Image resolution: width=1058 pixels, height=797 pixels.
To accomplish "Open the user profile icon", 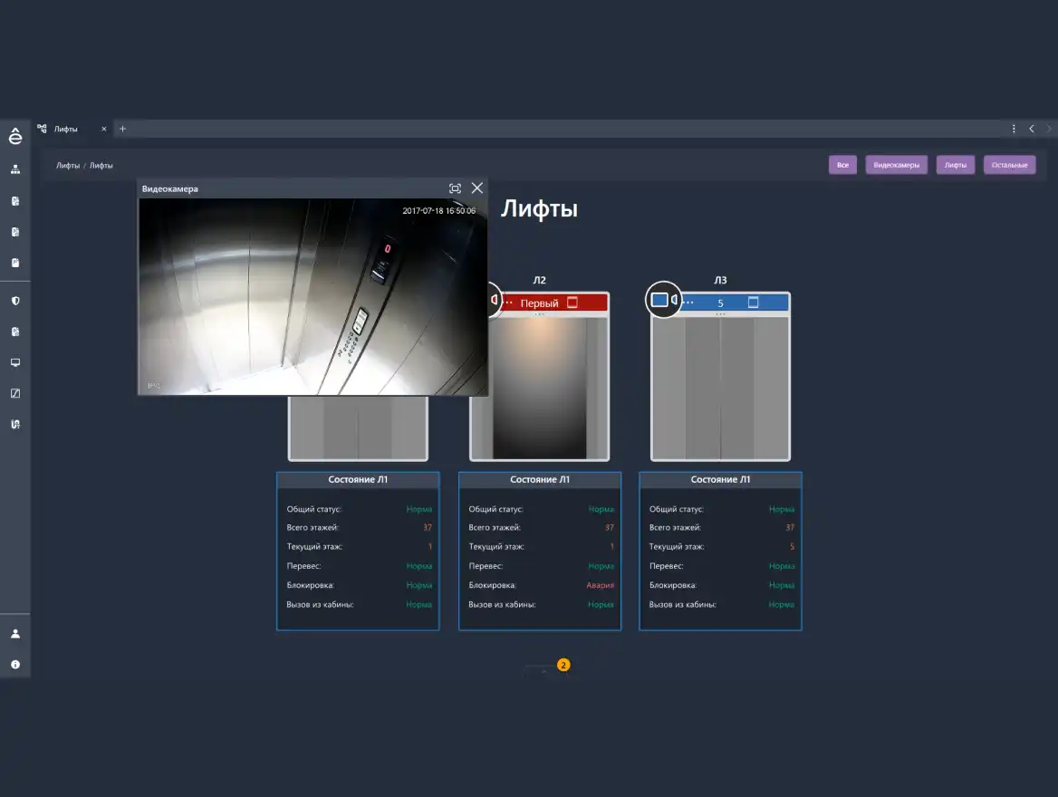I will tap(15, 634).
